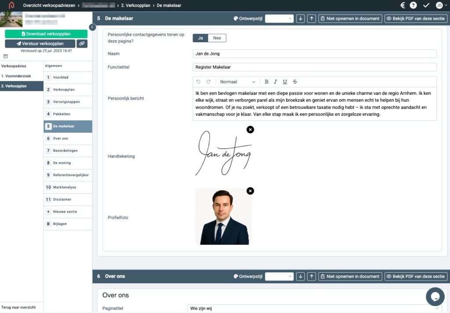The image size is (450, 313).
Task: Click the checkmark icon in top bar
Action: 426,5
